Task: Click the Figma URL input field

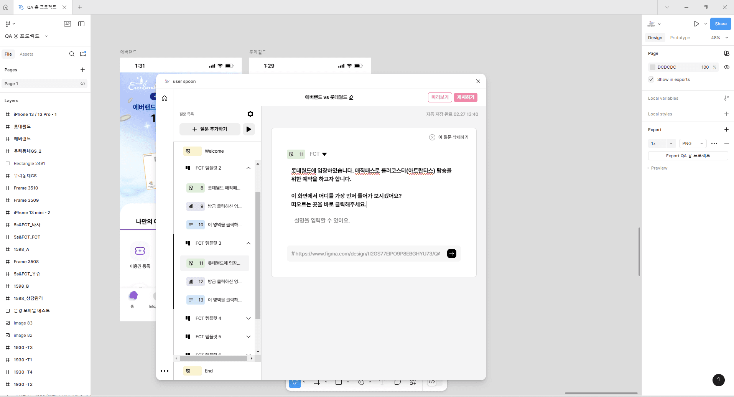Action: 366,254
